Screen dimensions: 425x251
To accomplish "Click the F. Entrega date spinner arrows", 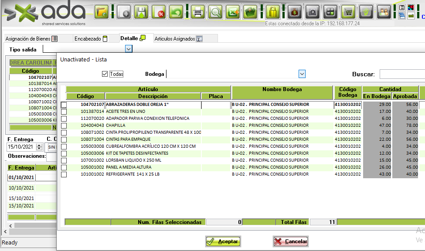I will click(x=39, y=147).
